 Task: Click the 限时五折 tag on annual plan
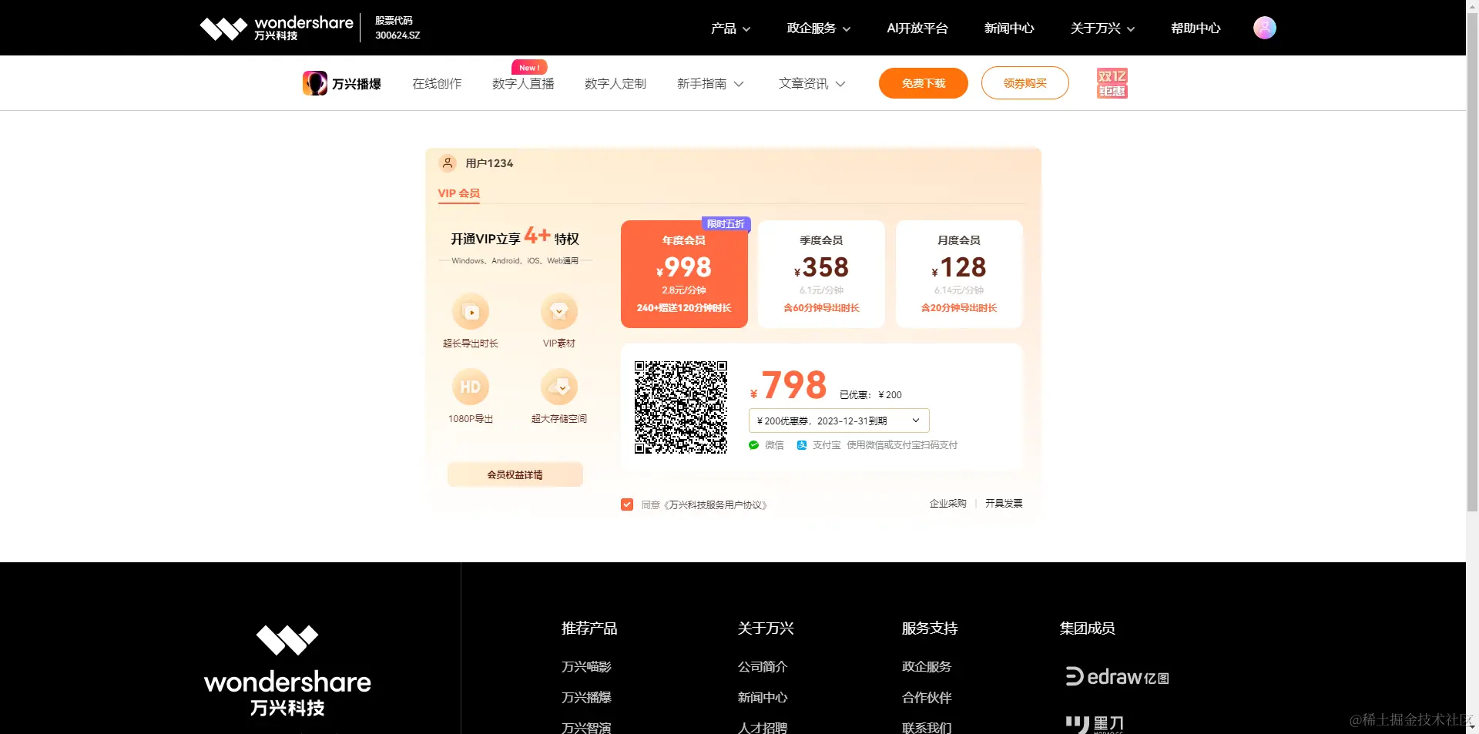pos(726,224)
